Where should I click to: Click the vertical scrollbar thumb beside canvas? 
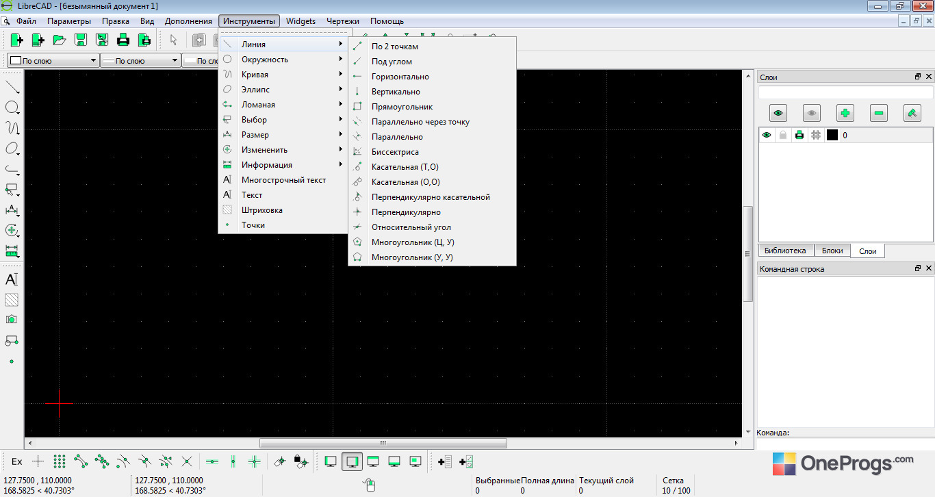(748, 253)
